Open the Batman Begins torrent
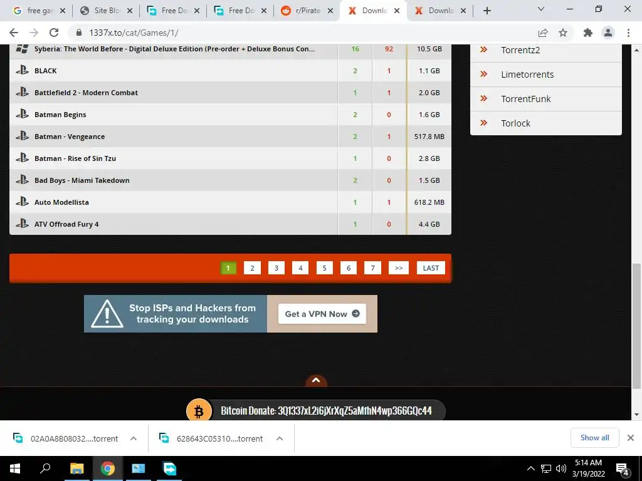The width and height of the screenshot is (642, 481). [x=60, y=115]
